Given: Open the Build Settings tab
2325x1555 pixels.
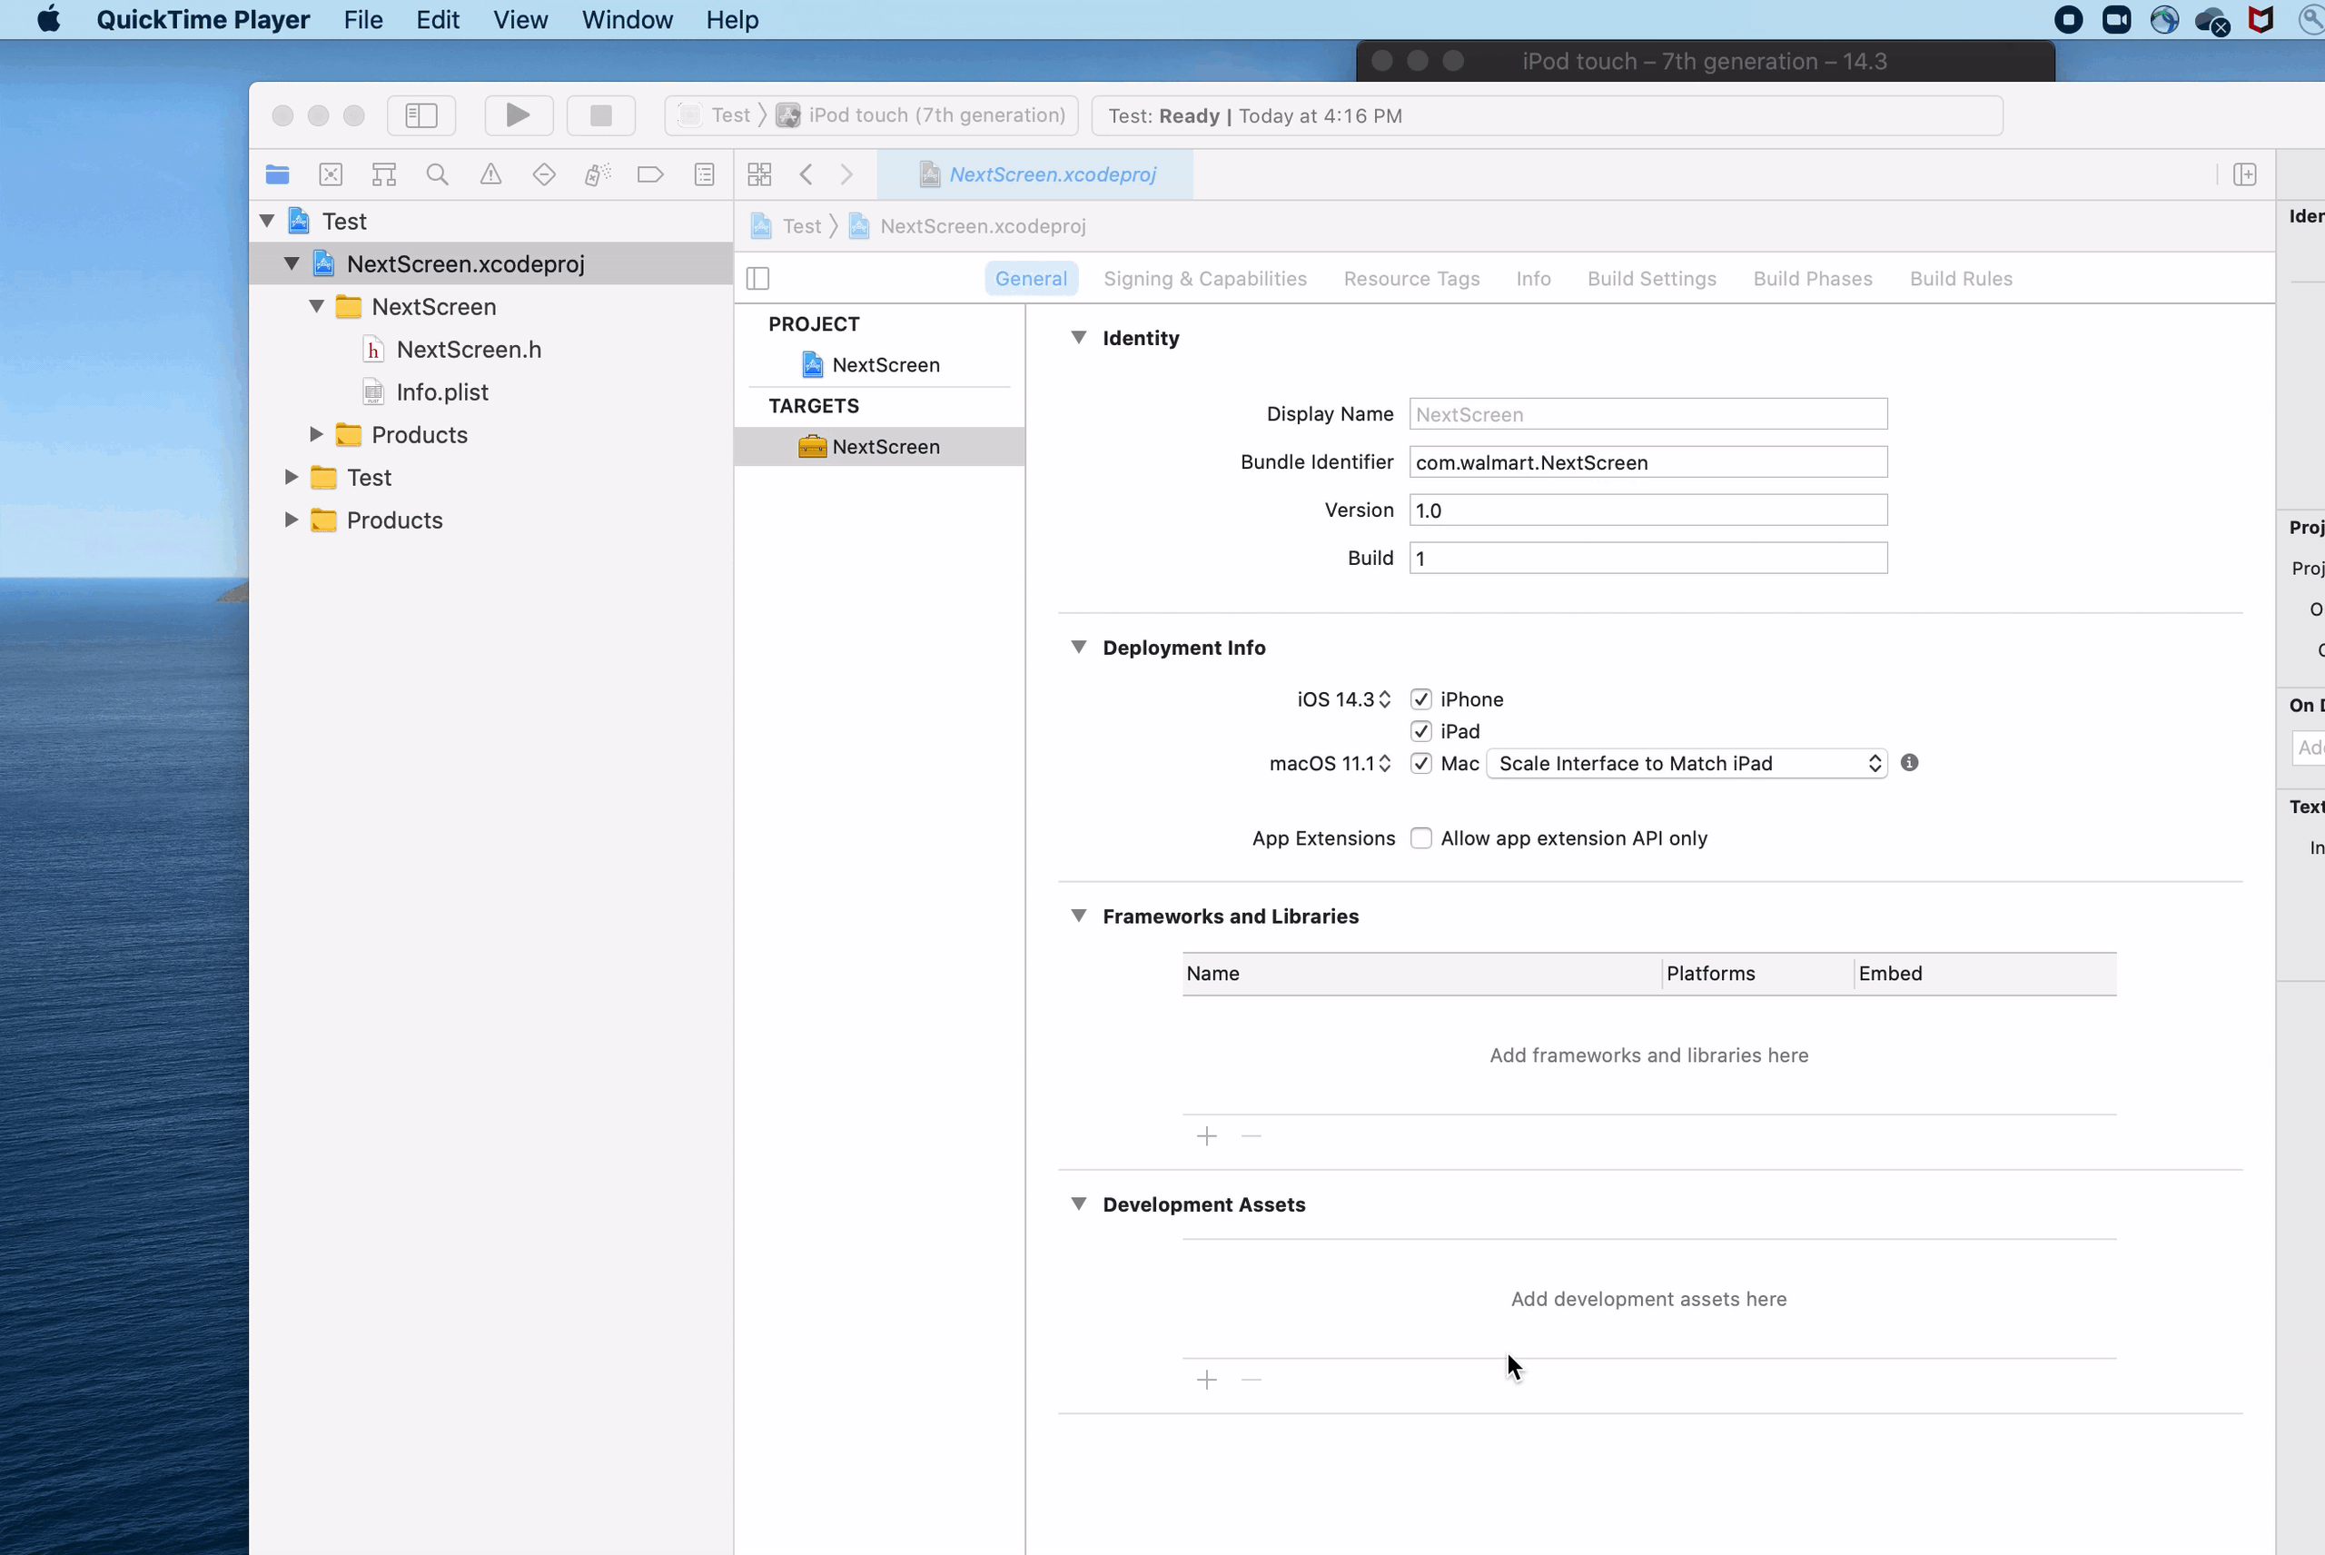Looking at the screenshot, I should (x=1652, y=279).
